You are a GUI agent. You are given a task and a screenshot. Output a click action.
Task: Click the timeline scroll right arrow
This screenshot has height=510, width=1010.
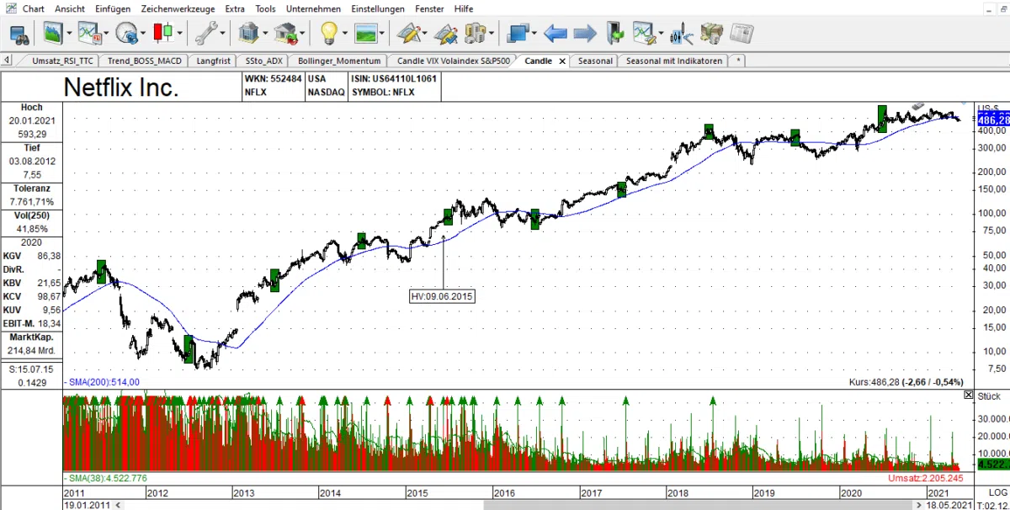click(x=919, y=505)
